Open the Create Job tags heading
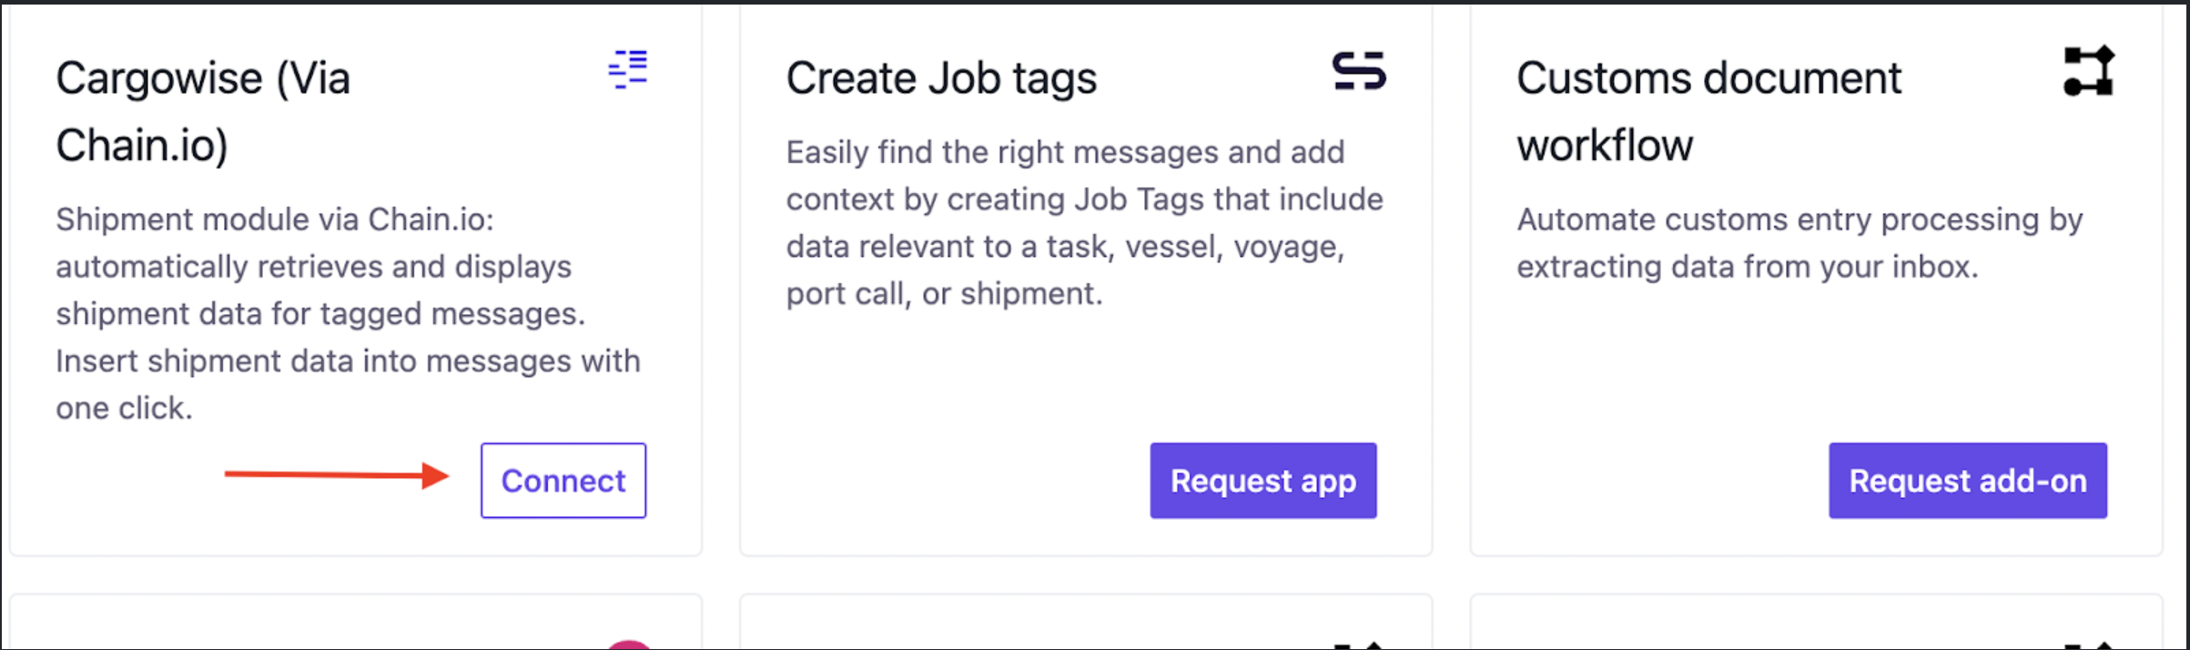 point(941,77)
